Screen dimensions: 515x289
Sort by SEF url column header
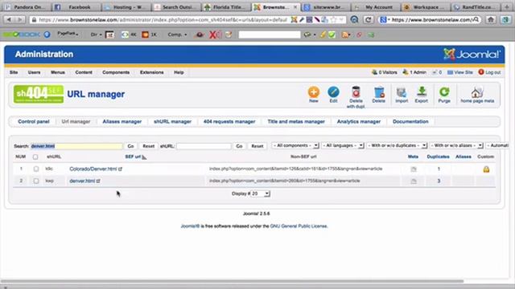tap(133, 157)
